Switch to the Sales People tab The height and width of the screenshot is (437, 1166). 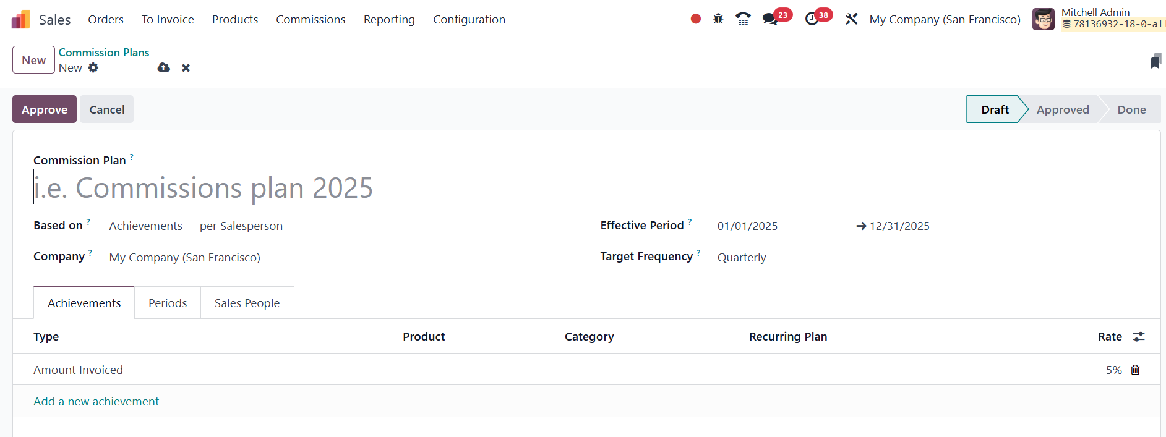pos(247,303)
